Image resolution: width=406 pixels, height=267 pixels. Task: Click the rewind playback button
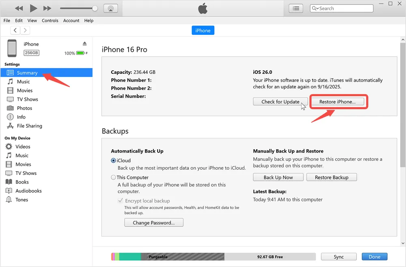19,8
